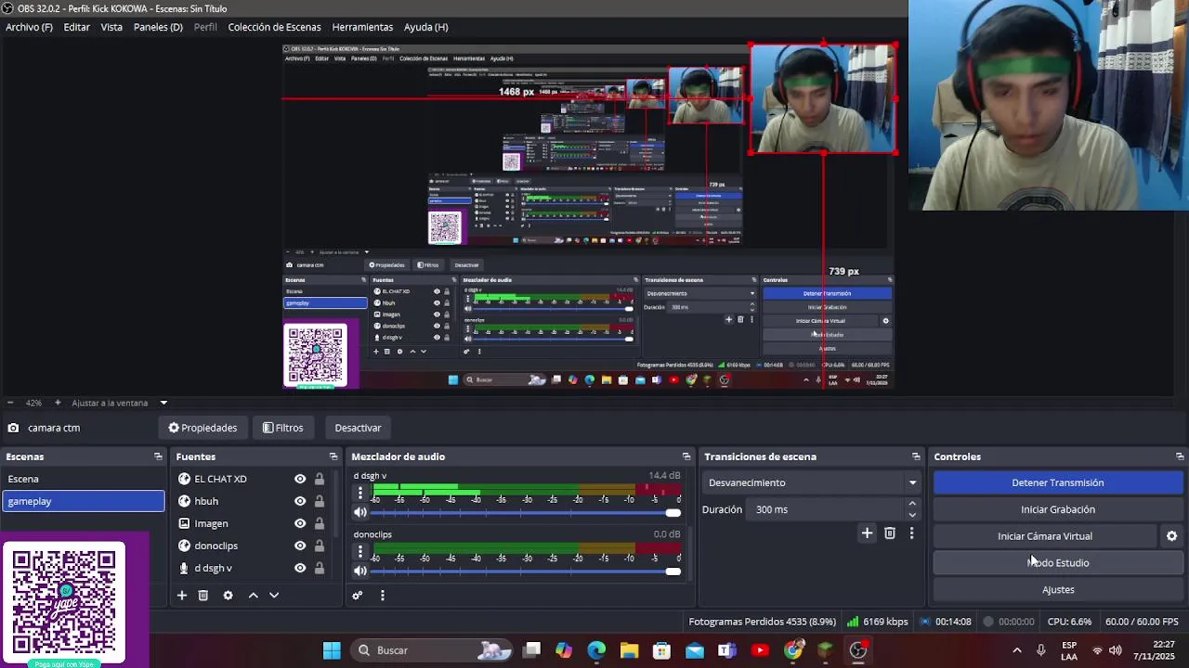
Task: Delete the selected source with the trash icon
Action: click(x=203, y=595)
